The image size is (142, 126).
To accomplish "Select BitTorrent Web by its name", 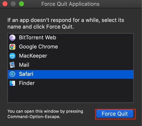I will [37, 37].
